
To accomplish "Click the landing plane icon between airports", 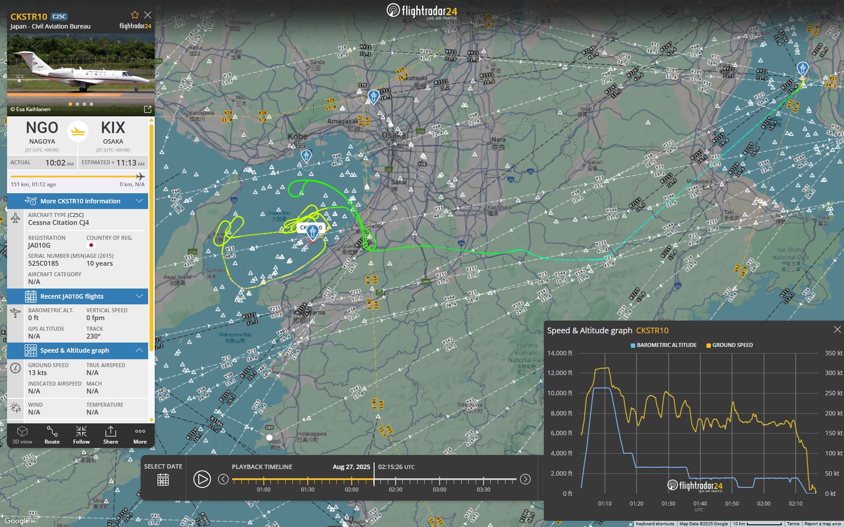I will click(x=78, y=131).
